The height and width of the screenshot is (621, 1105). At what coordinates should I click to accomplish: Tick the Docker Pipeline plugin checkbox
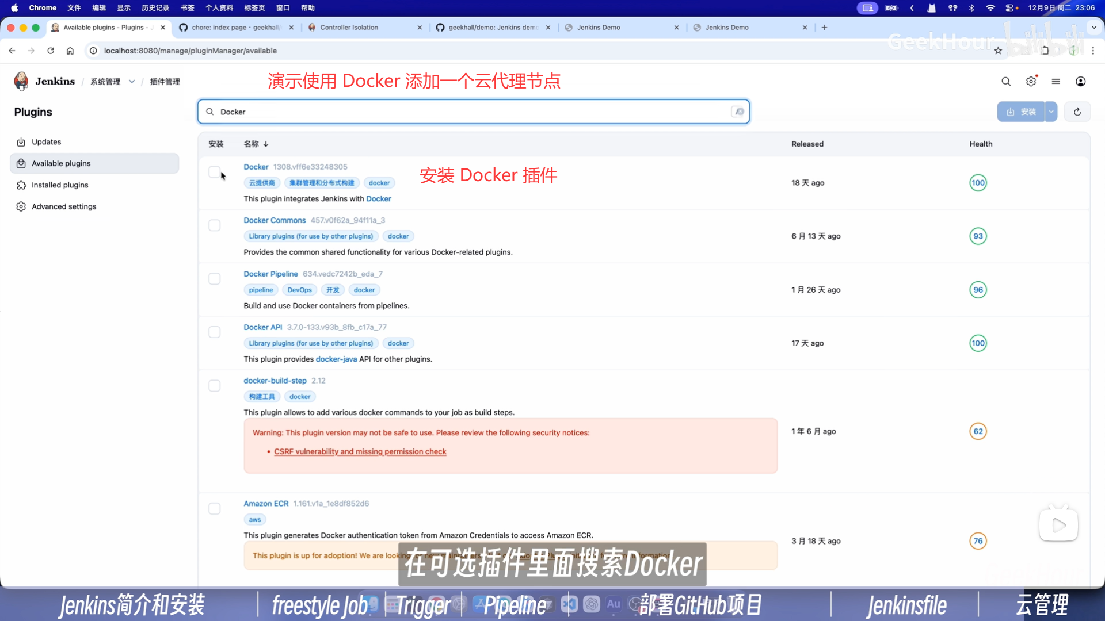point(214,279)
